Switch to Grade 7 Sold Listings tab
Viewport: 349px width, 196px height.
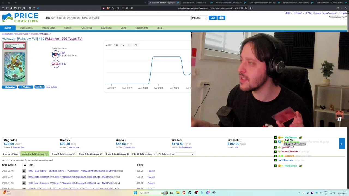[x=63, y=154]
